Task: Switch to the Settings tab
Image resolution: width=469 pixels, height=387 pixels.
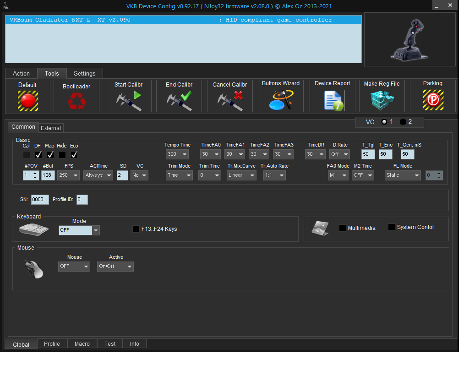Action: [x=85, y=73]
